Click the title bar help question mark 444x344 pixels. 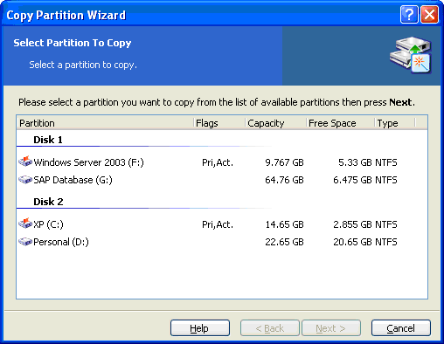409,14
